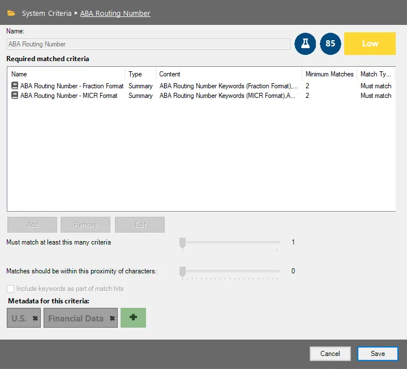Click the Remove button
407x369 pixels.
85,225
